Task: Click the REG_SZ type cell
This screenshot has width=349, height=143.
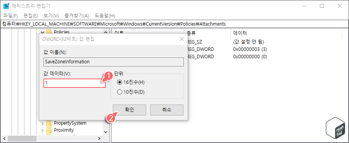Action: pyautogui.click(x=195, y=42)
